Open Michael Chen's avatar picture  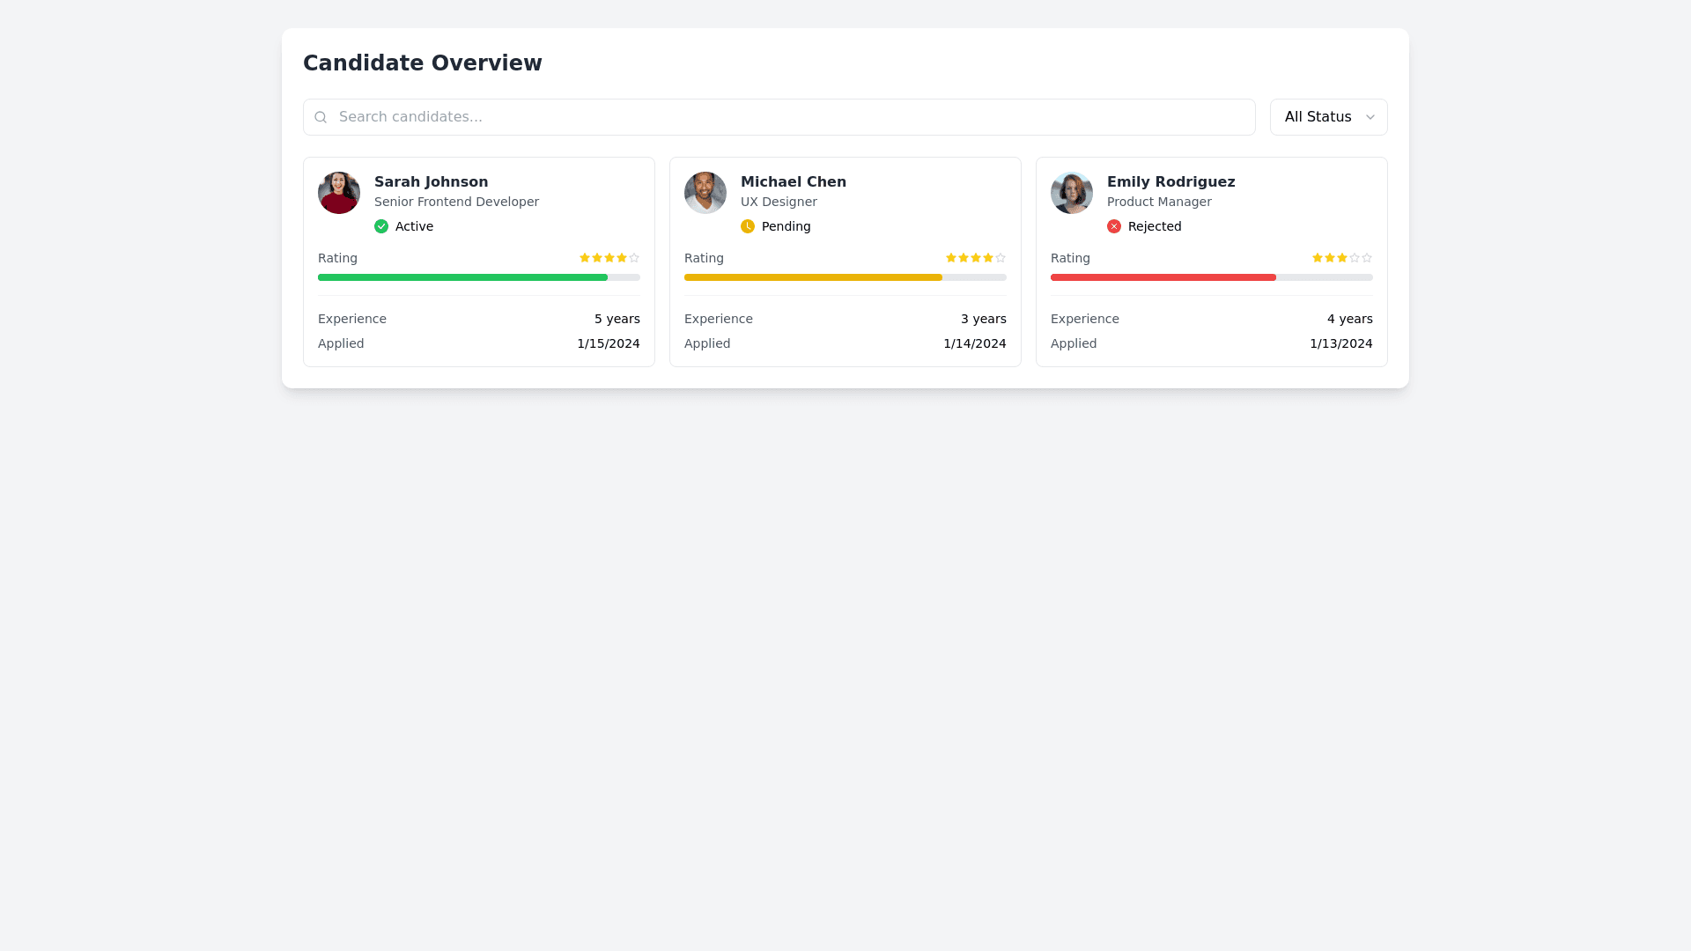click(x=705, y=193)
